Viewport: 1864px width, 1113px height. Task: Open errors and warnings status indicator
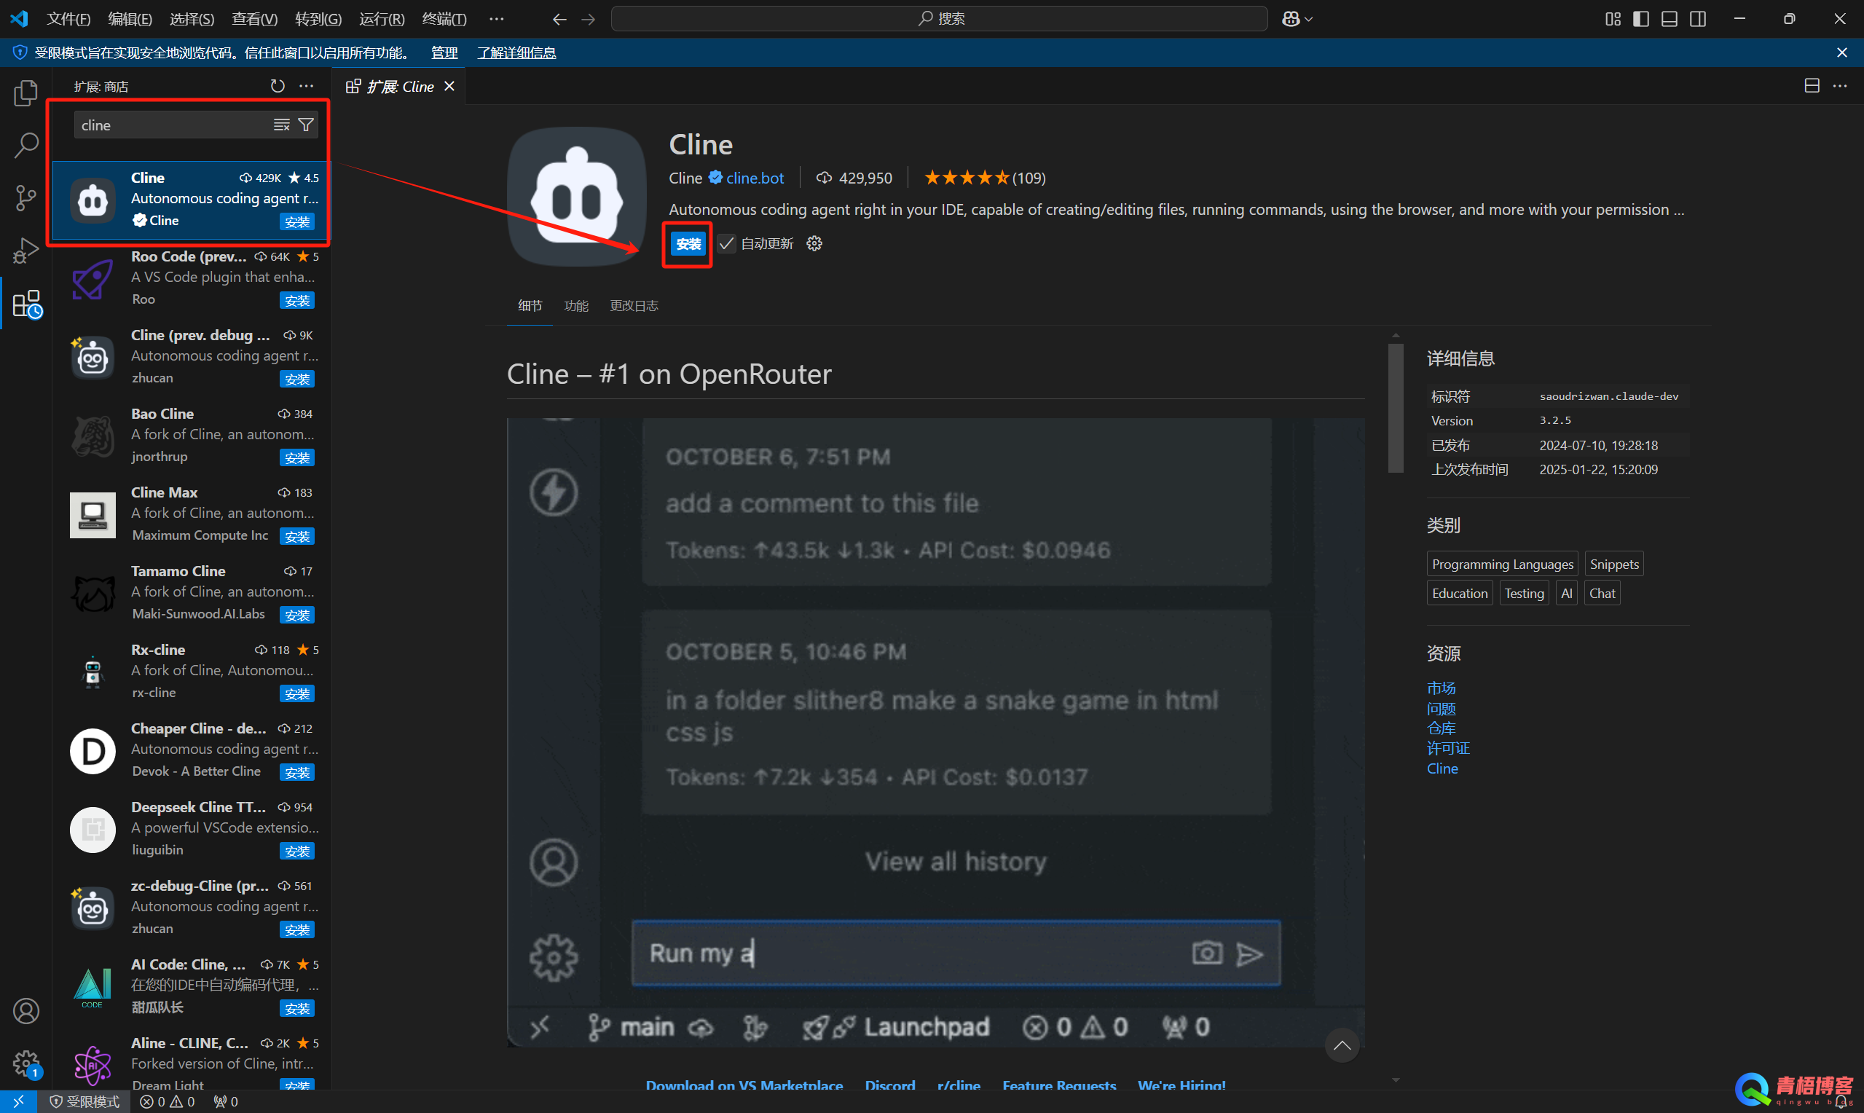point(167,1102)
